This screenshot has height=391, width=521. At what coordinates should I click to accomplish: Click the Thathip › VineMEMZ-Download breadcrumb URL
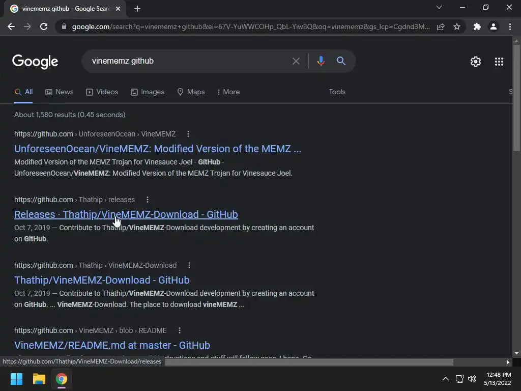pos(95,265)
